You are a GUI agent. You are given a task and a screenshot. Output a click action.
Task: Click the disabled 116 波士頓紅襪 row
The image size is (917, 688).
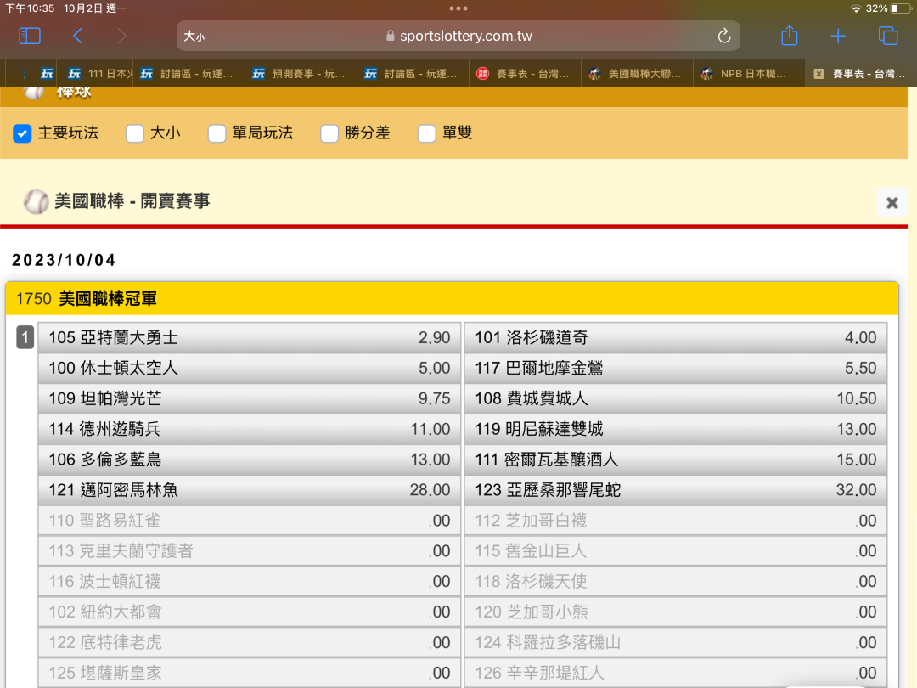[x=250, y=581]
